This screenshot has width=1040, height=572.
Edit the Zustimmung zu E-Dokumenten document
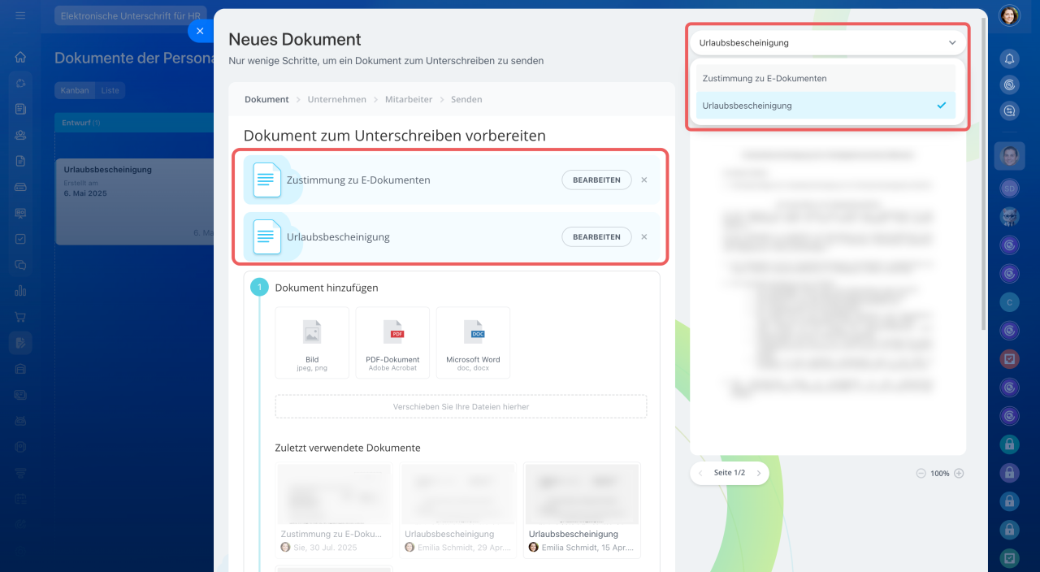pos(596,180)
